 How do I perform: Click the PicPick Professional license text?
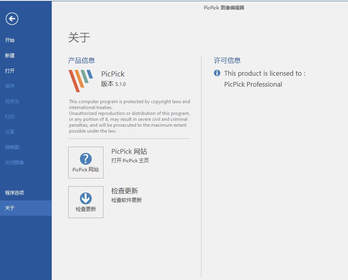pyautogui.click(x=253, y=84)
